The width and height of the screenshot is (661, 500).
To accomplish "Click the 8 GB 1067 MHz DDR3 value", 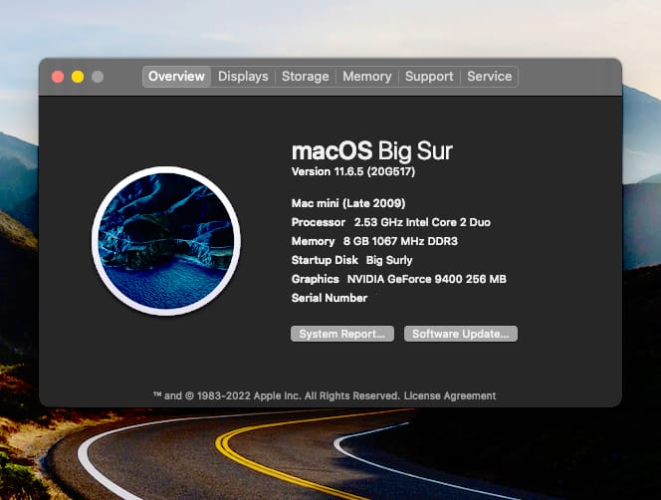I will click(400, 241).
